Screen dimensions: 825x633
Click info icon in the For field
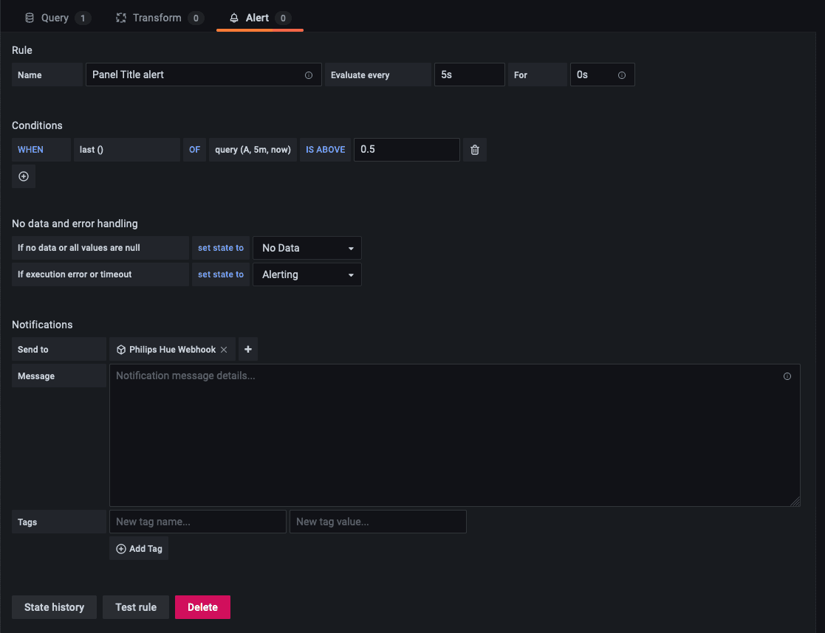(x=621, y=75)
